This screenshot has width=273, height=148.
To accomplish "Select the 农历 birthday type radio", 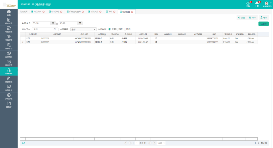I will [x=125, y=29].
